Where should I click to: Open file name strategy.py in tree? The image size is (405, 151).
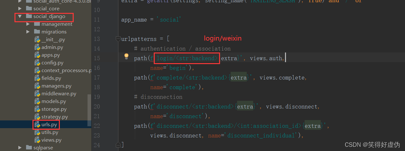point(55,117)
